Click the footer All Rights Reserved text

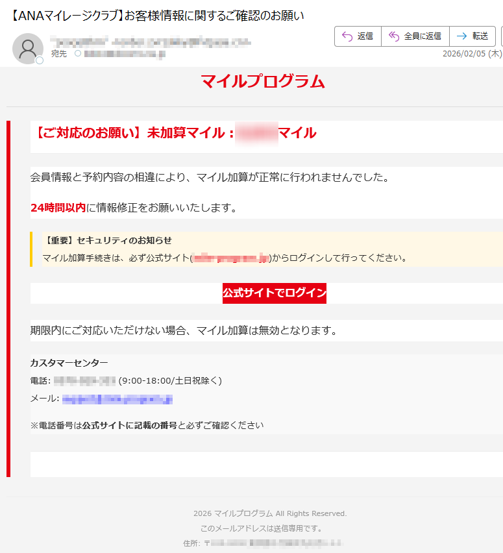point(270,513)
